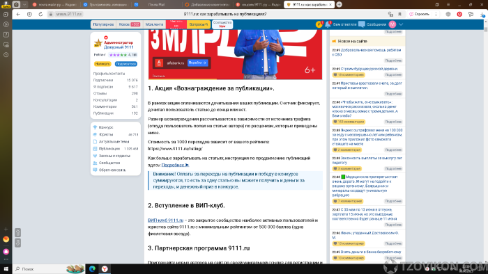Follow the ВИП-клуб 9111.ru link

click(165, 220)
